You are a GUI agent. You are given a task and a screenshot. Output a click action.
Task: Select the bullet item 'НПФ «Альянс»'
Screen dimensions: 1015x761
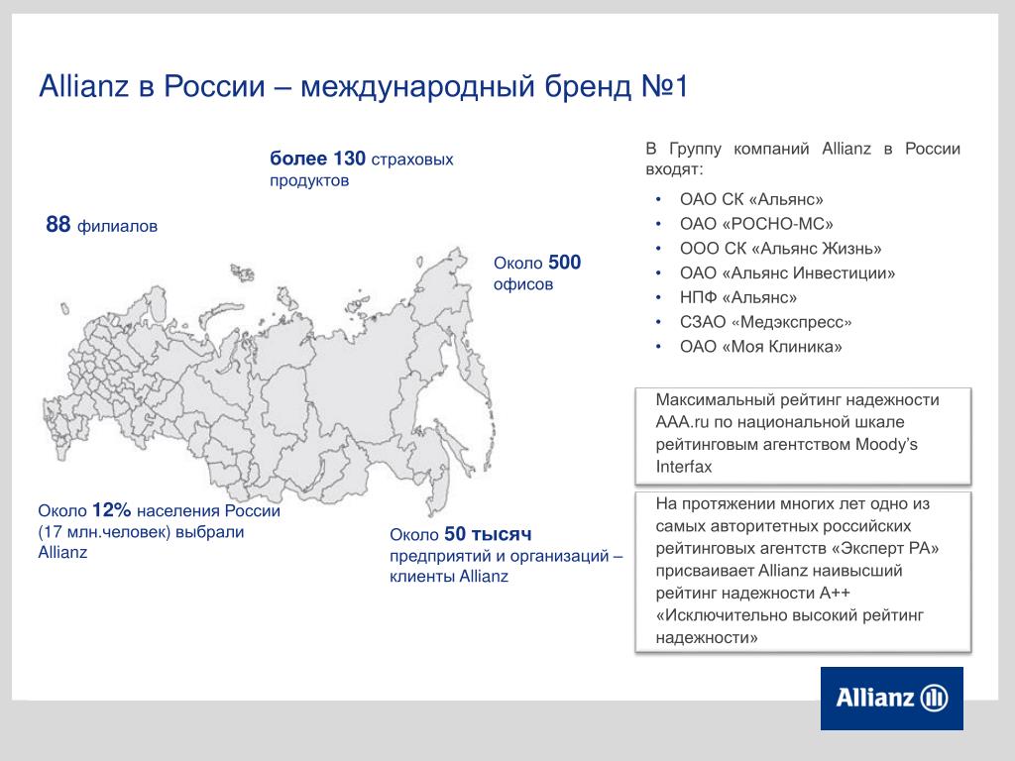point(737,297)
